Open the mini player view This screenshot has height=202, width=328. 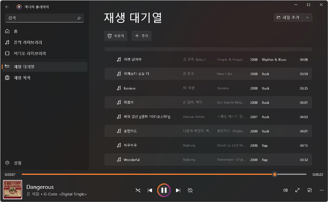(310, 190)
